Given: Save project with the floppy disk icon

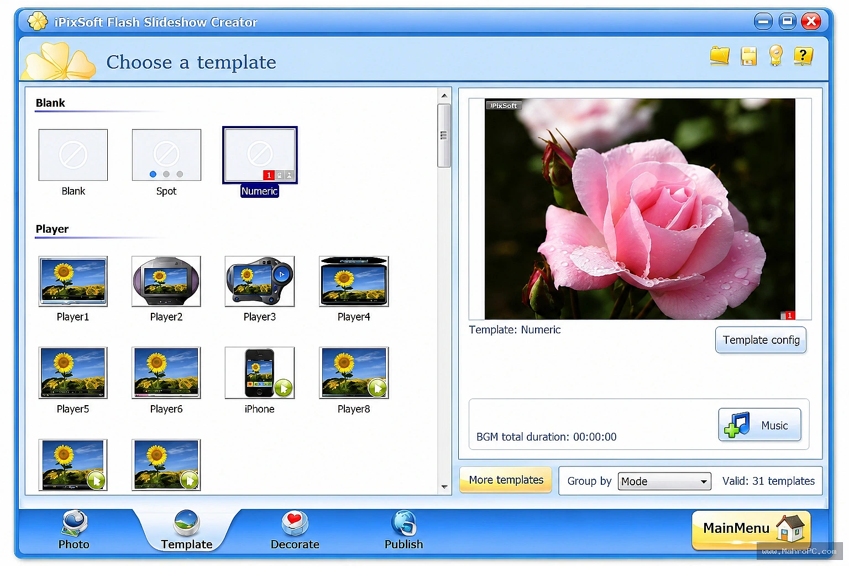Looking at the screenshot, I should 748,56.
